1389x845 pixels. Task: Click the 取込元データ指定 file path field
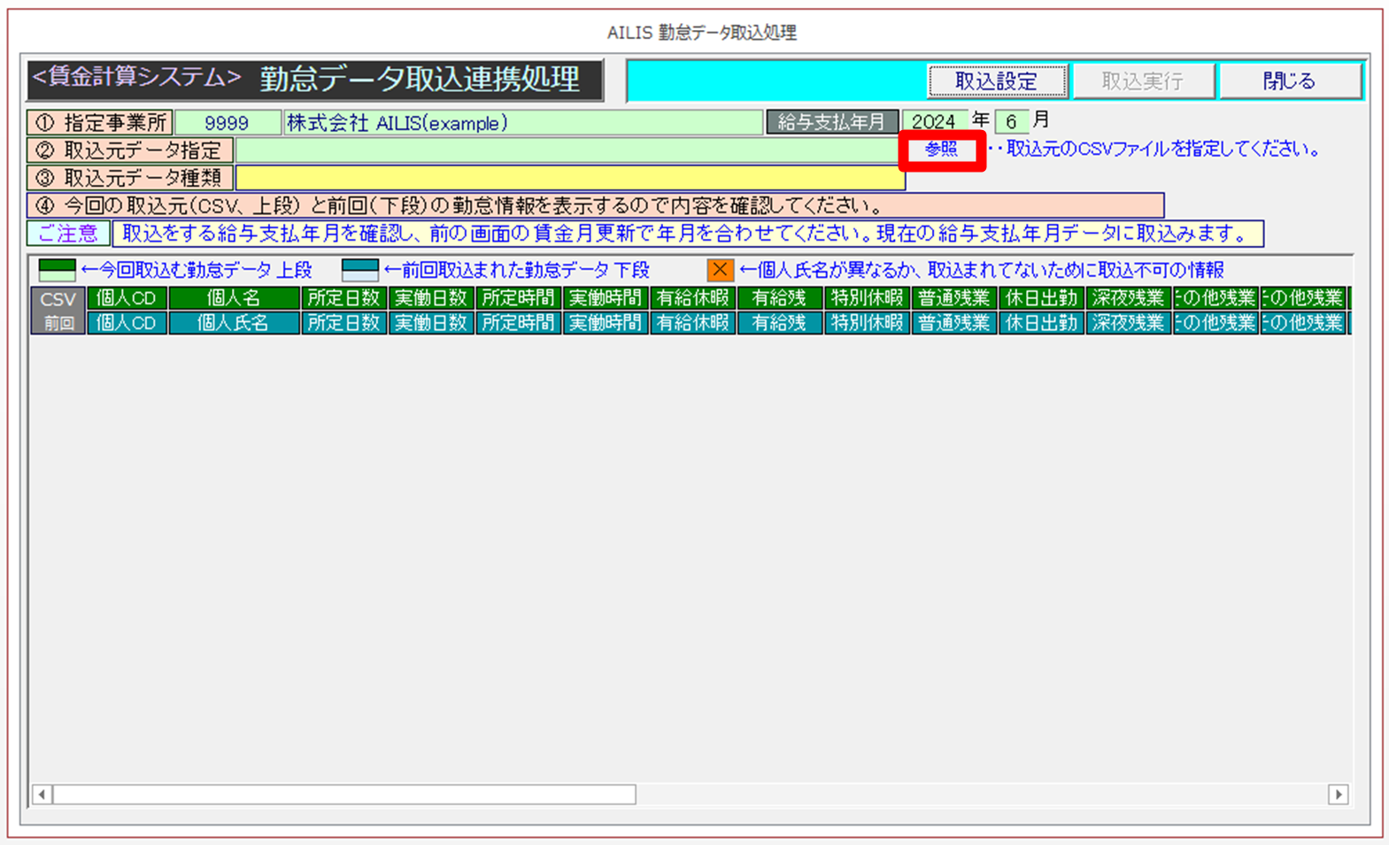567,150
